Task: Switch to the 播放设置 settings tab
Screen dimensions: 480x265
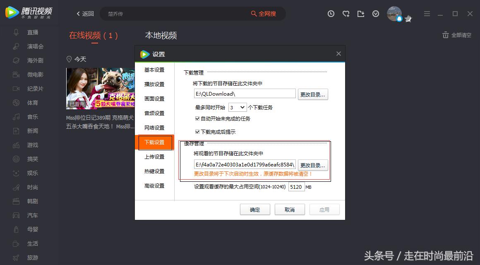Action: point(154,84)
